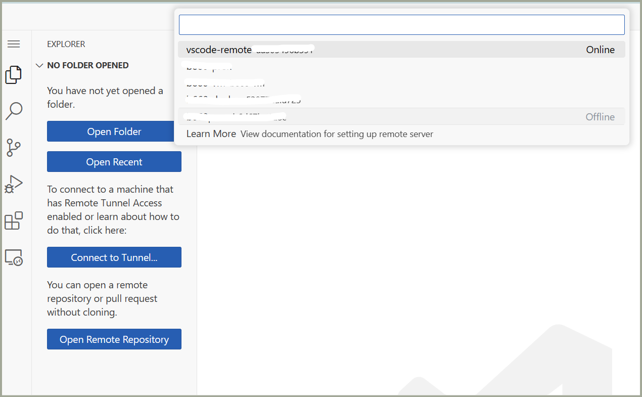642x397 pixels.
Task: Click the Open Folder button
Action: tap(114, 131)
